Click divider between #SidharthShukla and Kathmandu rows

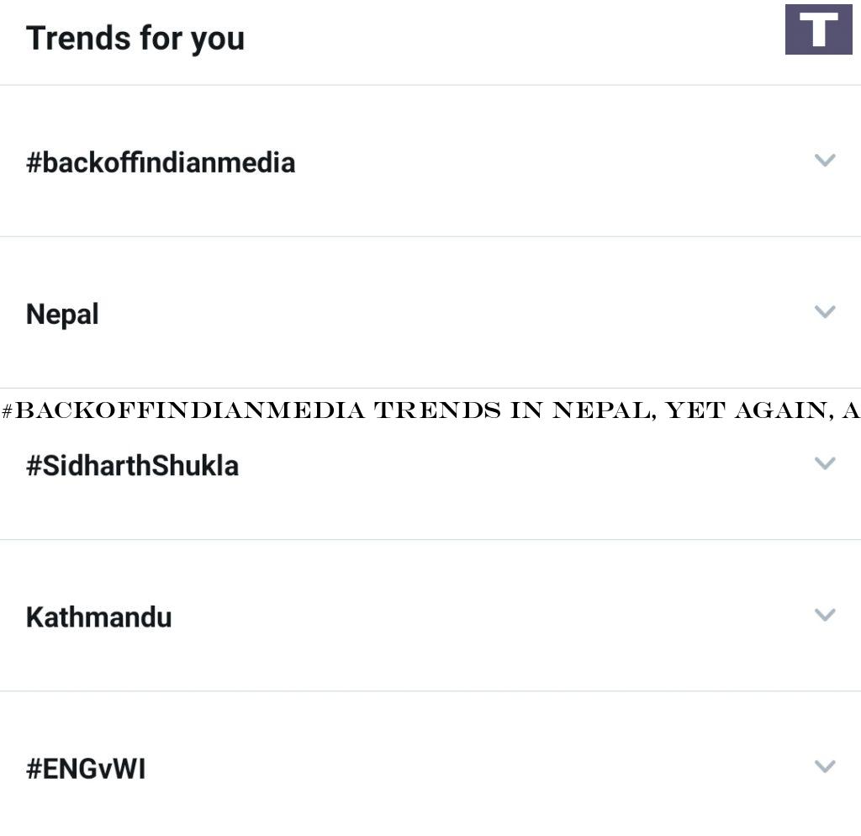(430, 539)
